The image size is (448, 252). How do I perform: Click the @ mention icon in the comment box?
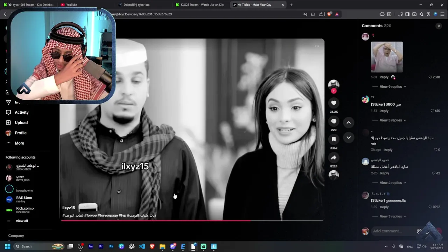tap(419, 231)
